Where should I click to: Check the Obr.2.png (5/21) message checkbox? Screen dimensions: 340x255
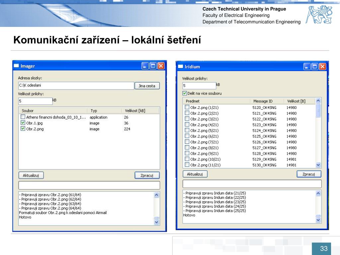pyautogui.click(x=187, y=130)
